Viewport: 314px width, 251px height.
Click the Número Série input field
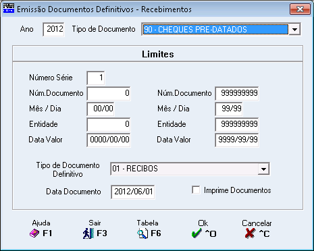pyautogui.click(x=96, y=78)
